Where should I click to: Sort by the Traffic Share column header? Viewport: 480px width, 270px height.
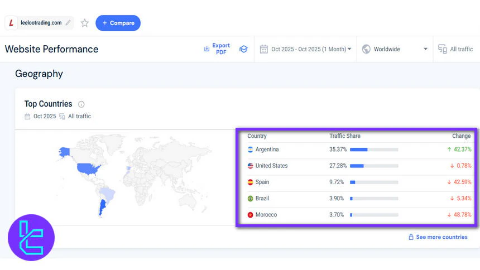[344, 136]
